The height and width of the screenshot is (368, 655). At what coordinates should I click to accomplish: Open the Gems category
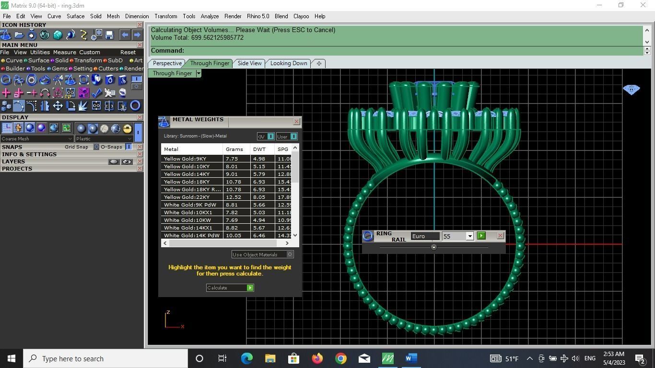tap(59, 69)
